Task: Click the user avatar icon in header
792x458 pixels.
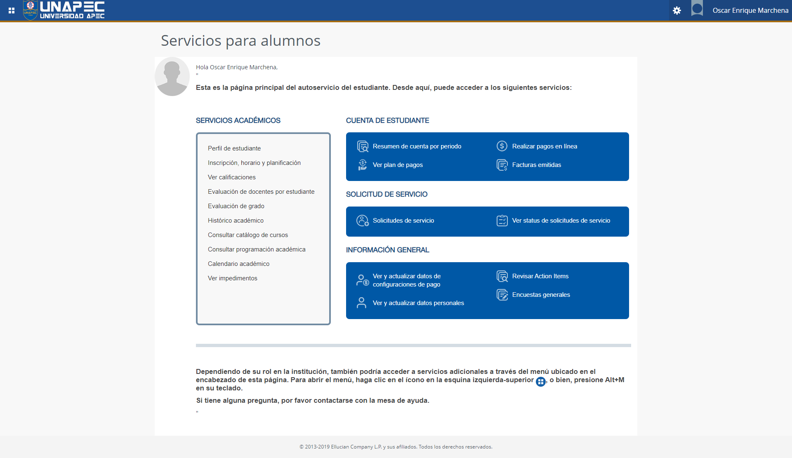Action: click(x=697, y=9)
